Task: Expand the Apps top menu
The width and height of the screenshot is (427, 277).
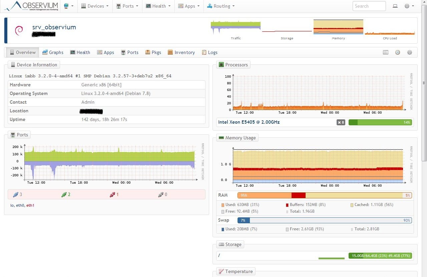Action: click(x=189, y=6)
